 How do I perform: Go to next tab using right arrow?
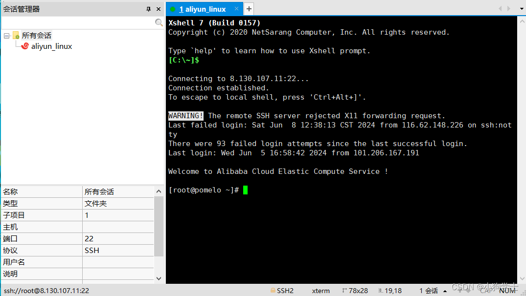pyautogui.click(x=509, y=9)
